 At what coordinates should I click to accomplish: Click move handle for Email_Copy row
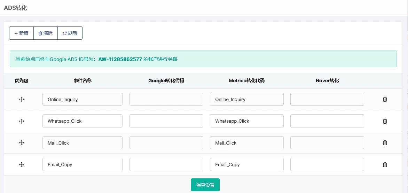(22, 165)
